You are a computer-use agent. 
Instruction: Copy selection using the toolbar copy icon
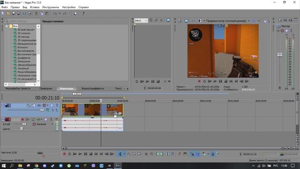pos(42,14)
